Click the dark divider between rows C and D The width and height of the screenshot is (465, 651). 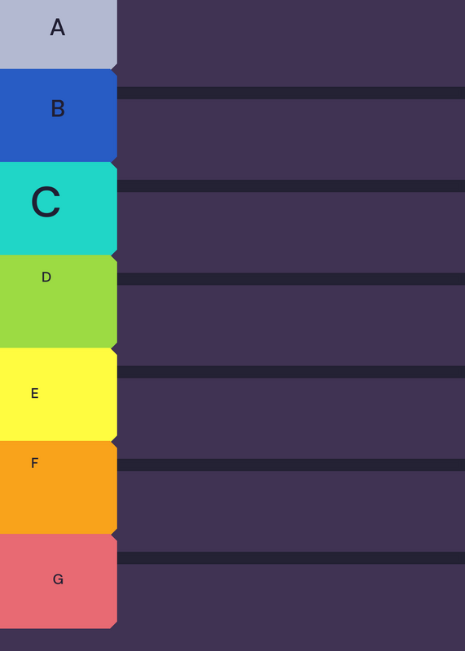[x=291, y=279]
